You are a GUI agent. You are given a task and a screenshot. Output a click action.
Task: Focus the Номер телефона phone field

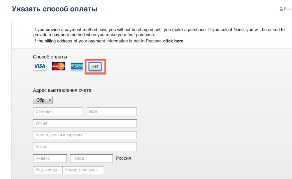click(x=83, y=170)
